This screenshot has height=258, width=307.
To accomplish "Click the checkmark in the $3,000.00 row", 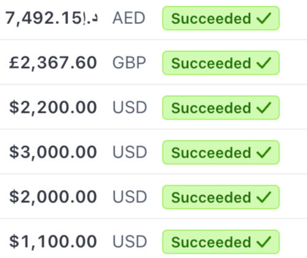I will point(264,153).
